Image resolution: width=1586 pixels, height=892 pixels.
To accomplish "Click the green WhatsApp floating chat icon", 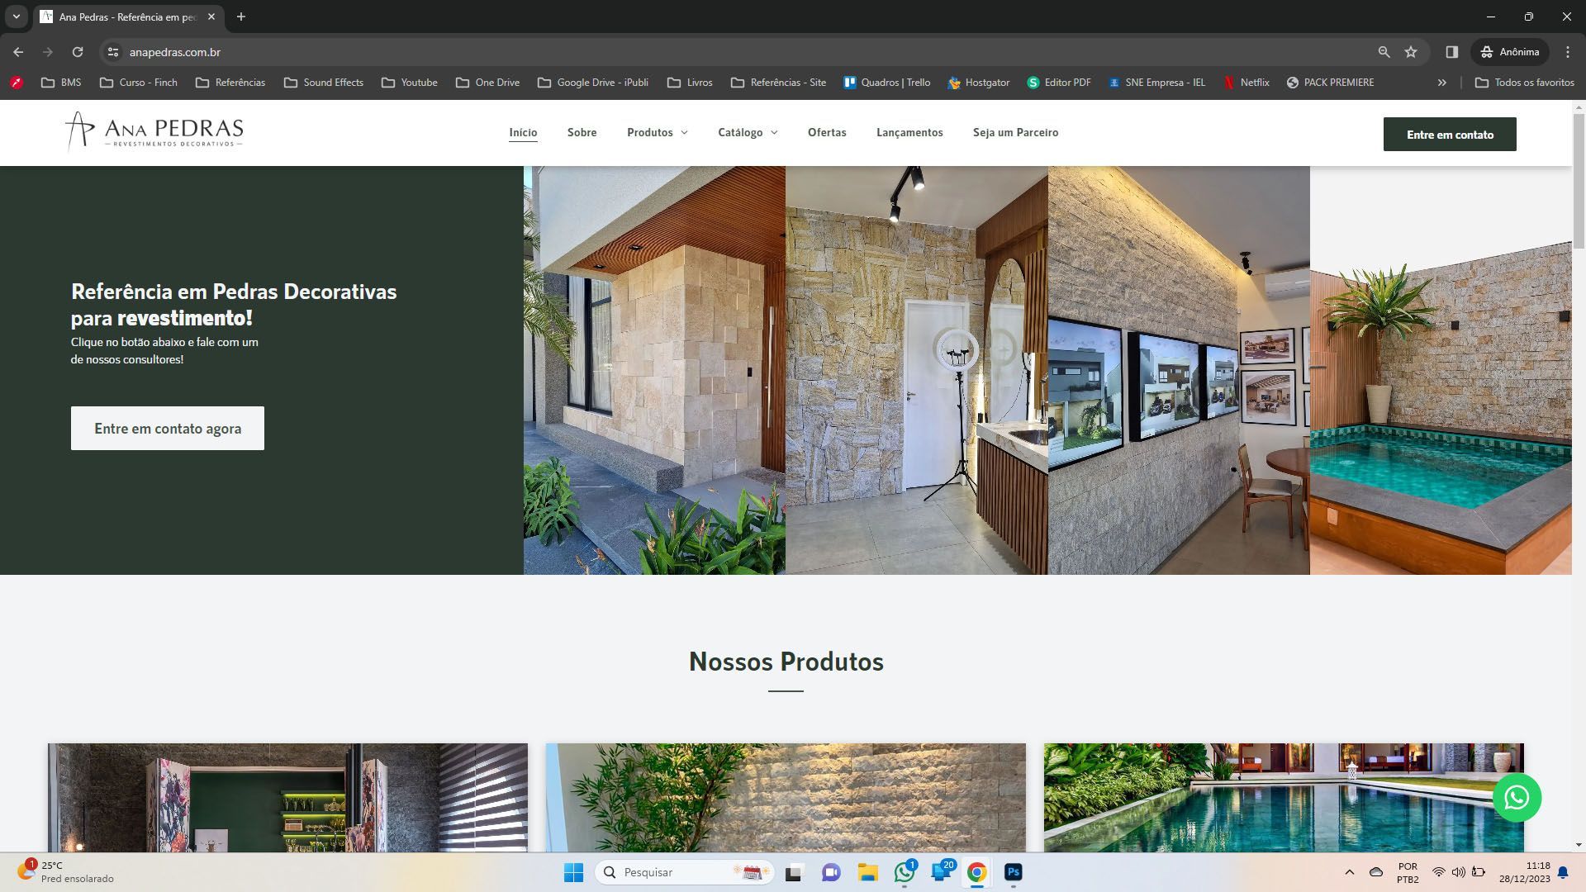I will (1517, 798).
